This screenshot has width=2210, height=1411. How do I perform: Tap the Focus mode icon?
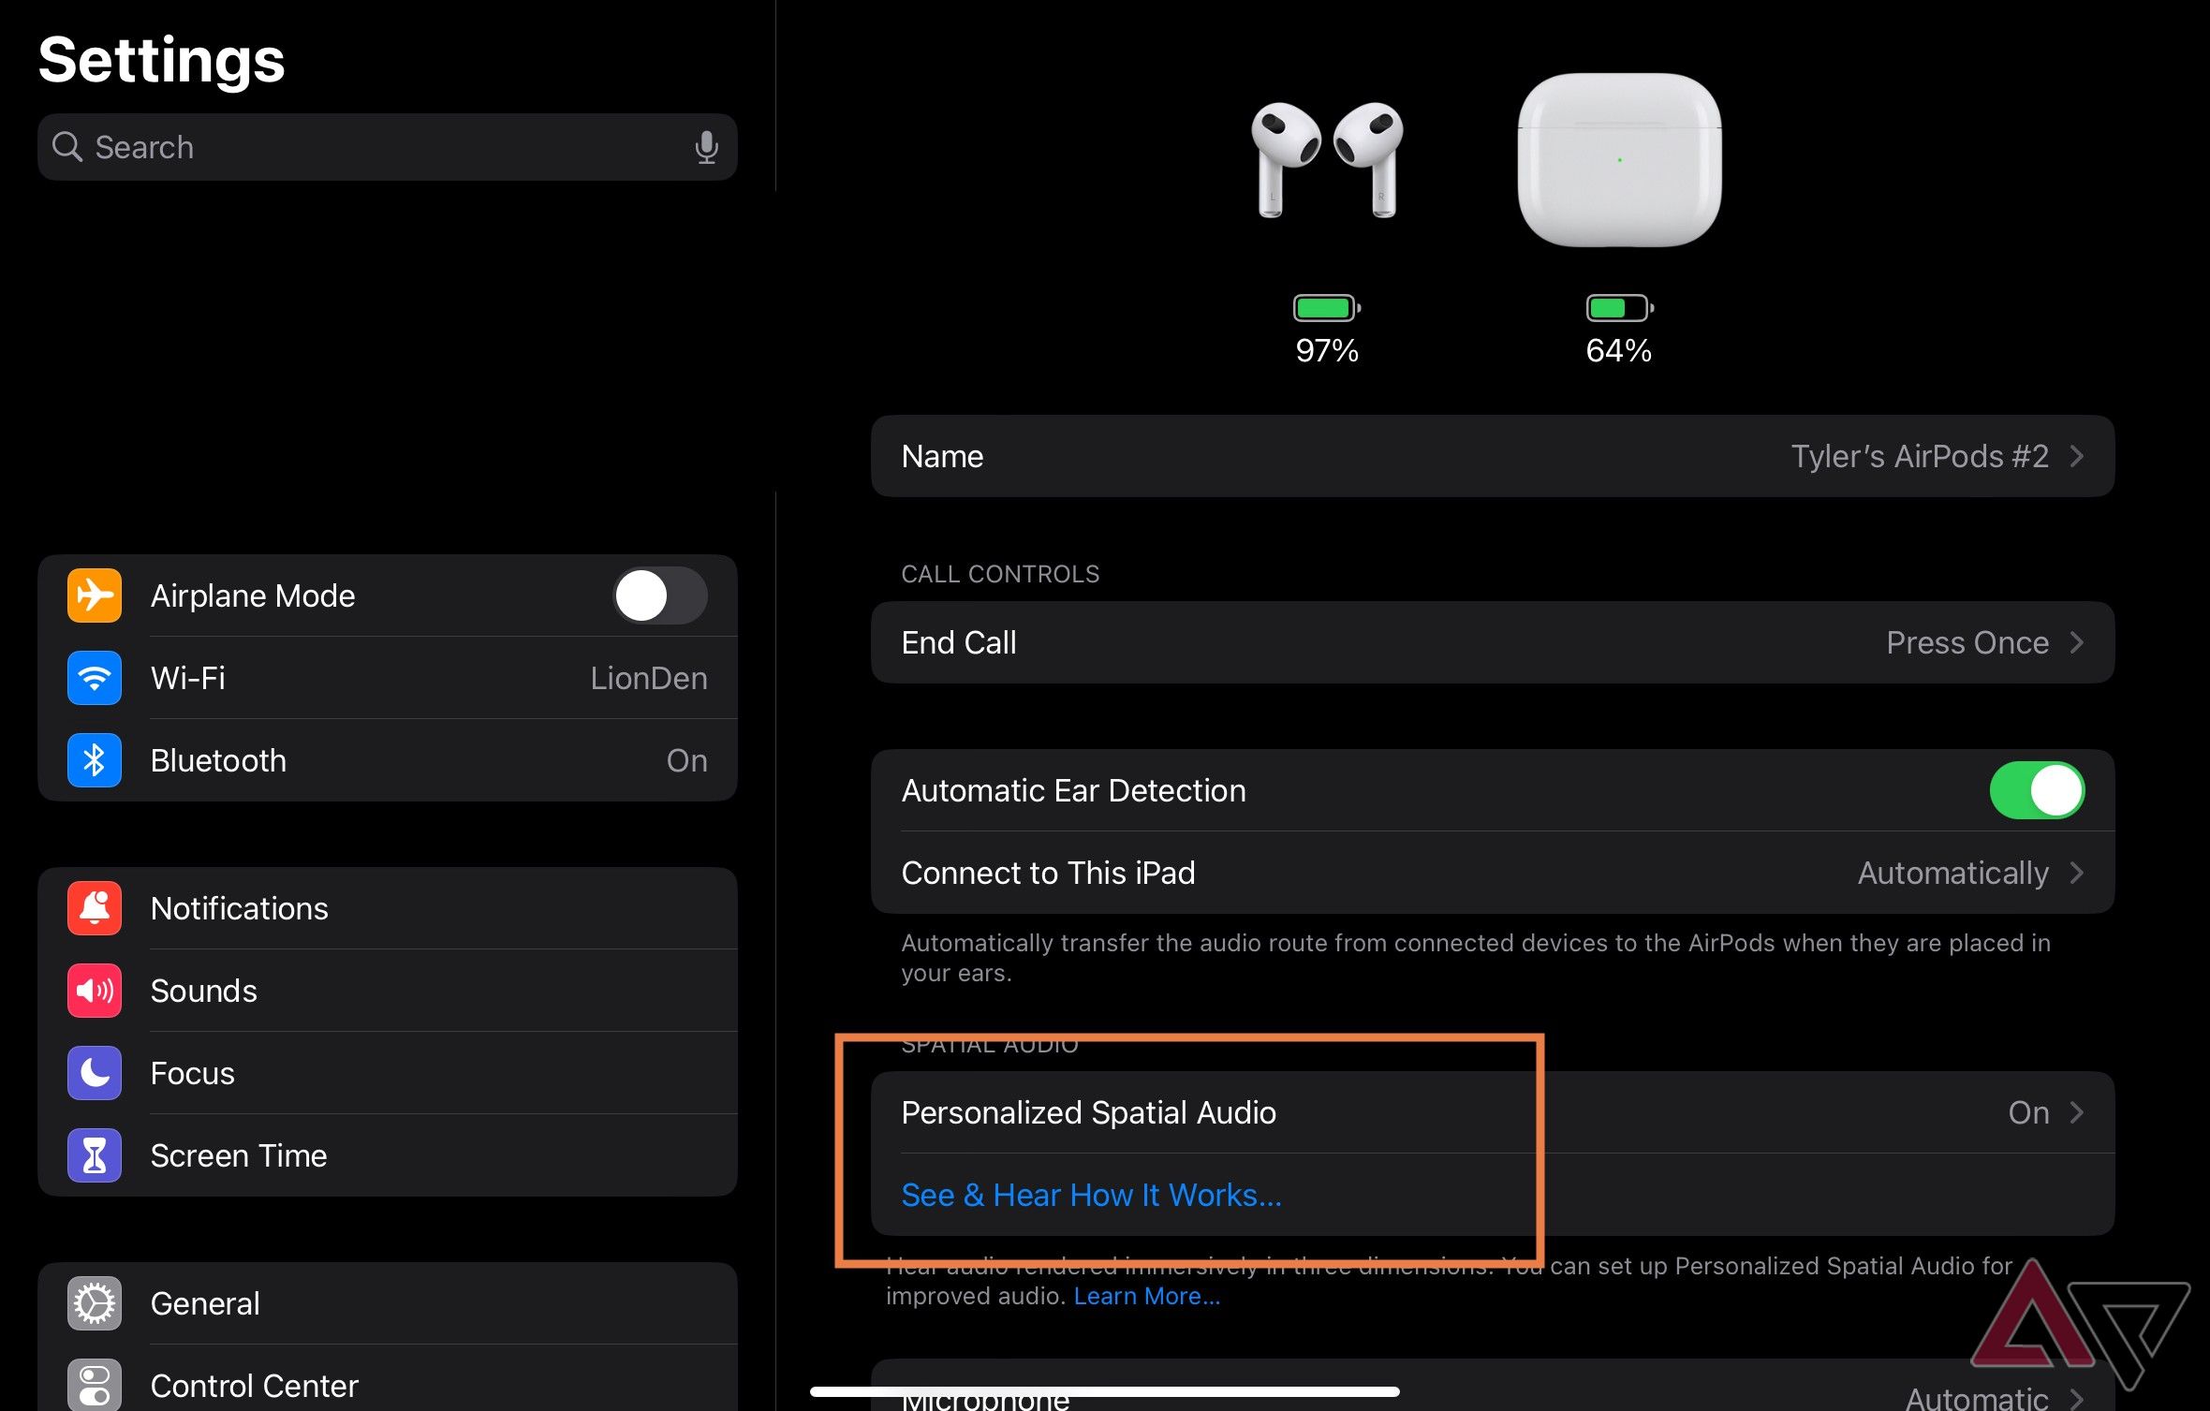(x=94, y=1071)
